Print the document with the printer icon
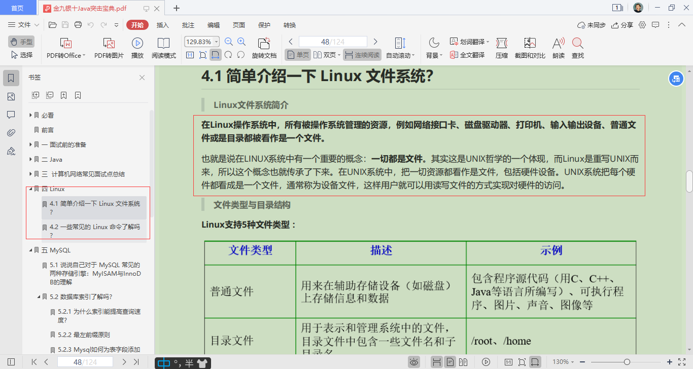 pyautogui.click(x=78, y=25)
